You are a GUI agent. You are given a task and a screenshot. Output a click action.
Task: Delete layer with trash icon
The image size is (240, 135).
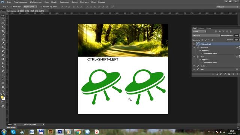coord(237,74)
